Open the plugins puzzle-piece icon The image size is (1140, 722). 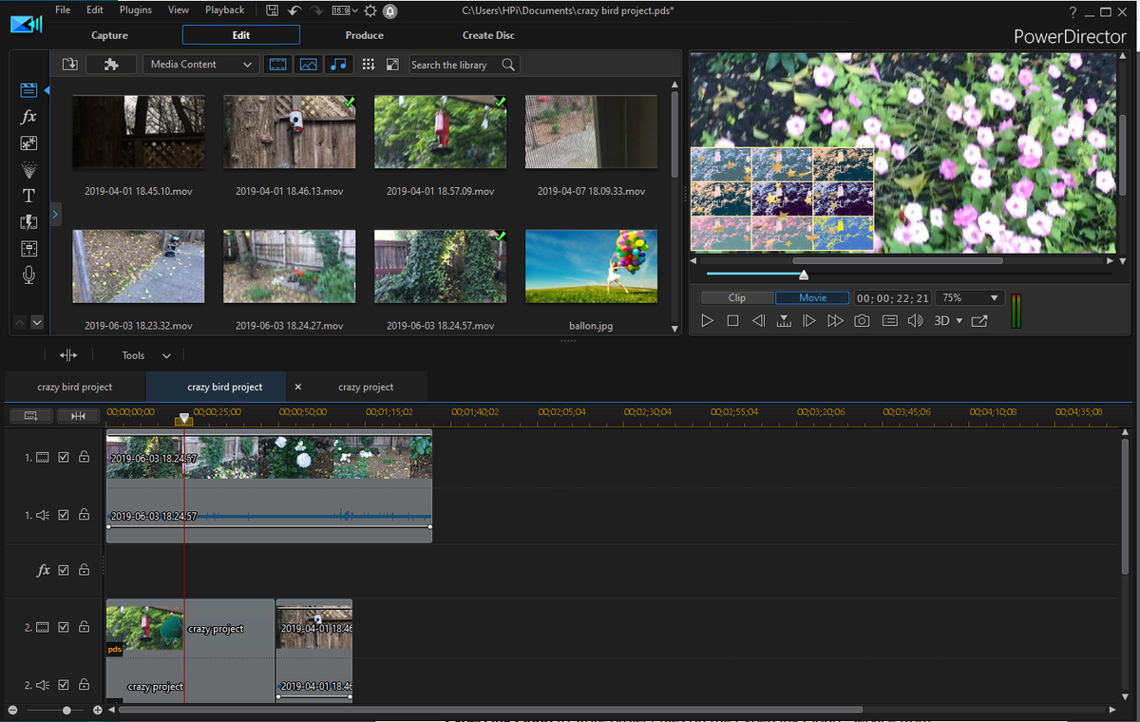111,65
